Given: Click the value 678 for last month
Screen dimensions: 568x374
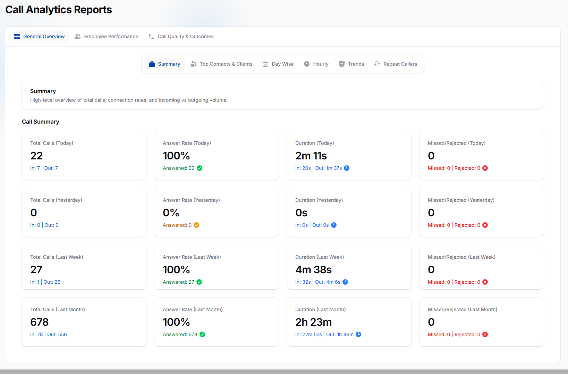Looking at the screenshot, I should (40, 322).
